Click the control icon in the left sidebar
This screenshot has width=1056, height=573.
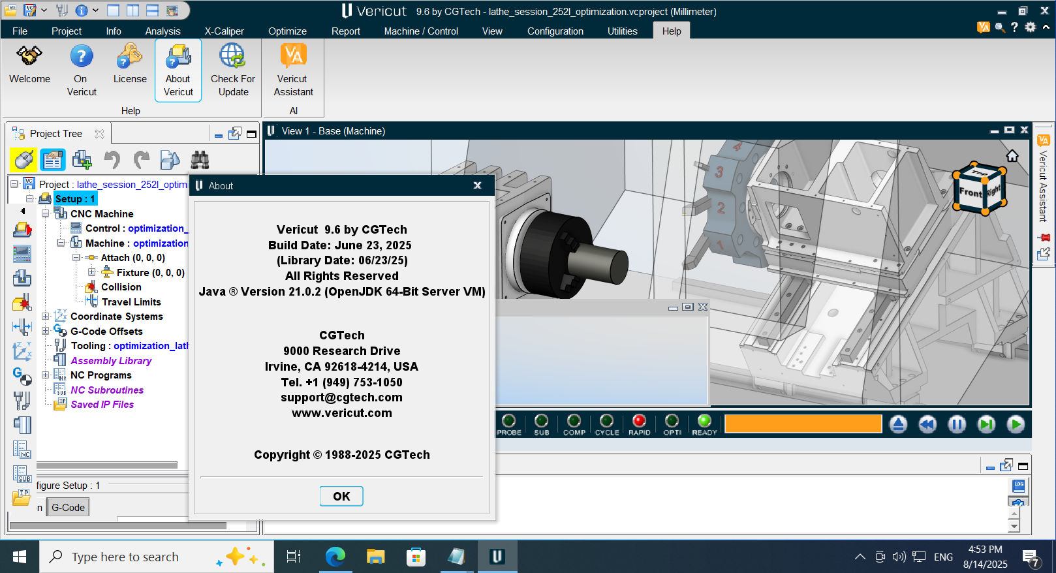click(x=22, y=254)
